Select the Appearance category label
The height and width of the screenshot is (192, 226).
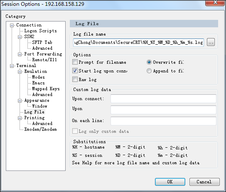click(x=37, y=101)
